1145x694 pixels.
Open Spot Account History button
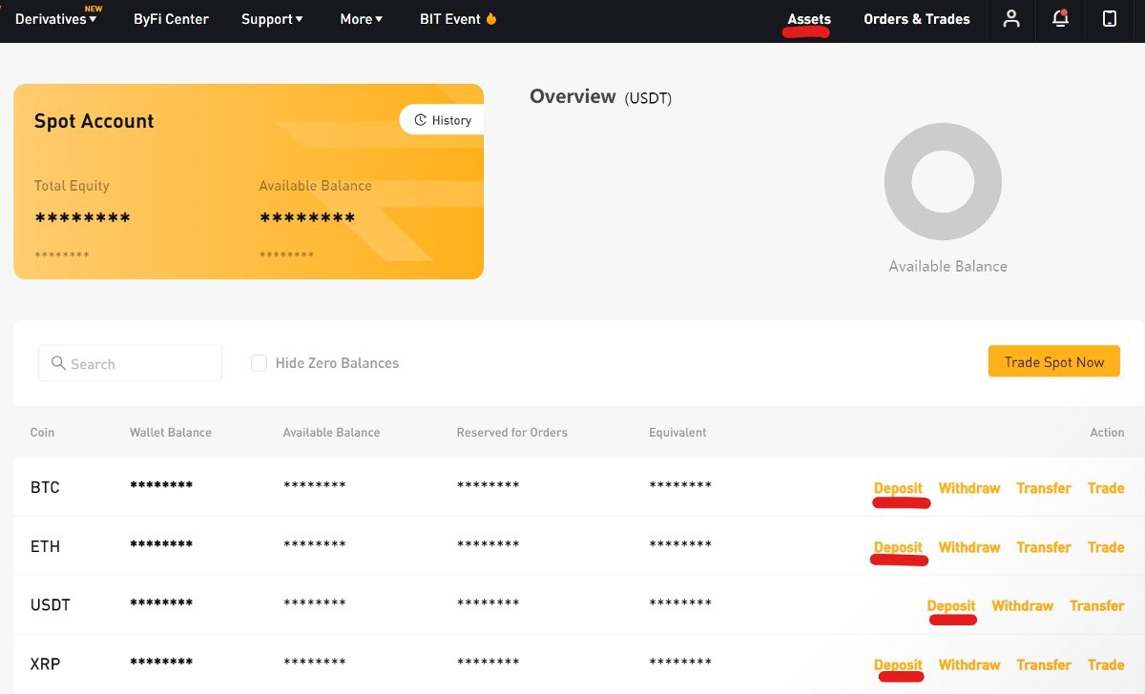(442, 120)
